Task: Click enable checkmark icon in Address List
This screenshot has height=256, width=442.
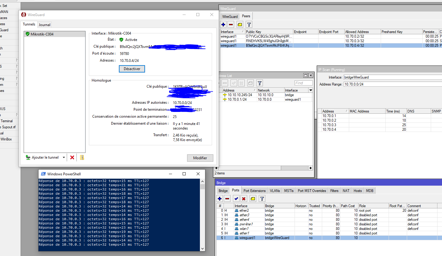Action: [x=234, y=83]
